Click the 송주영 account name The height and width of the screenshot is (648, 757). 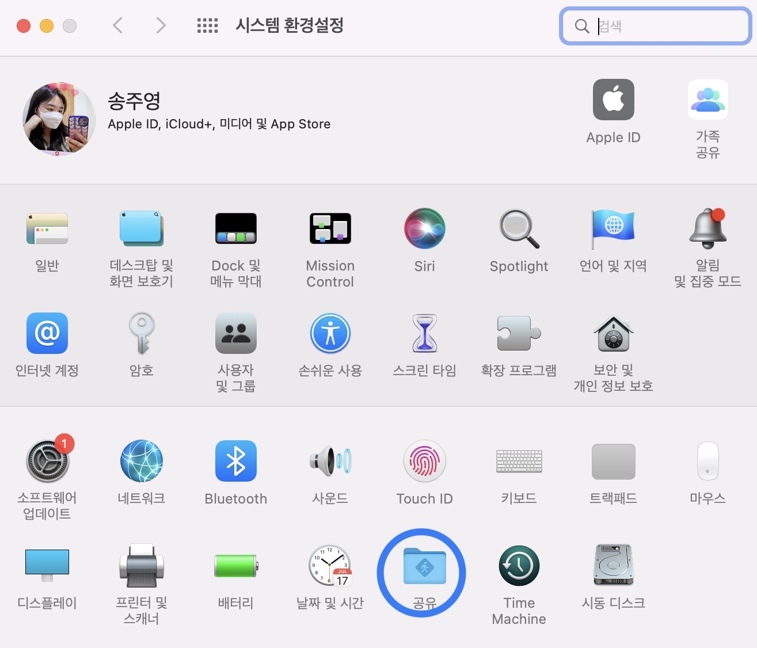point(134,101)
